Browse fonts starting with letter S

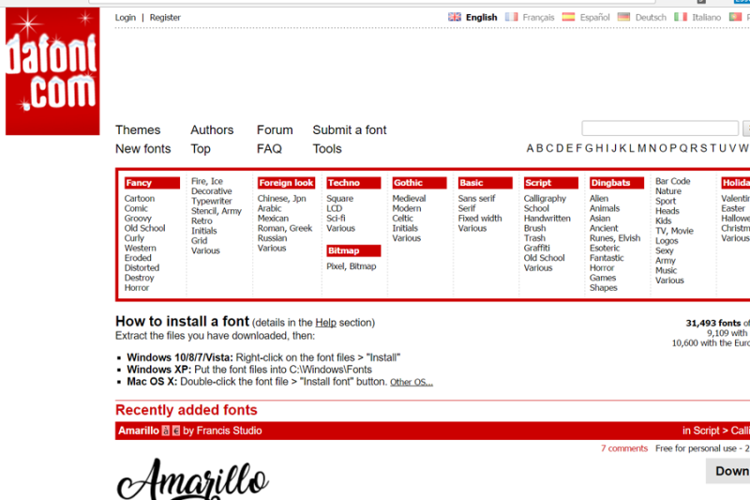[704, 148]
